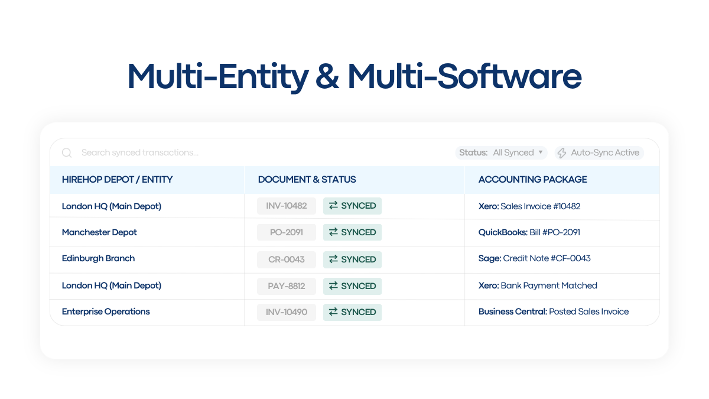
Task: Open QuickBooks: Bill #PO-2091
Action: (x=529, y=232)
